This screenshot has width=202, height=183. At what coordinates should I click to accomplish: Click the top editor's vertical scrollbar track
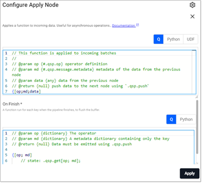coord(194,72)
